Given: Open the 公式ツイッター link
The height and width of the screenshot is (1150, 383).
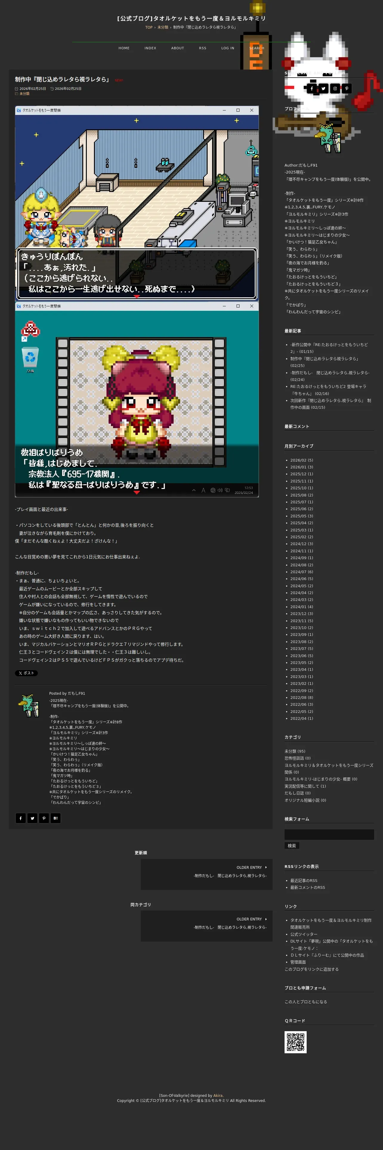Looking at the screenshot, I should tap(304, 934).
